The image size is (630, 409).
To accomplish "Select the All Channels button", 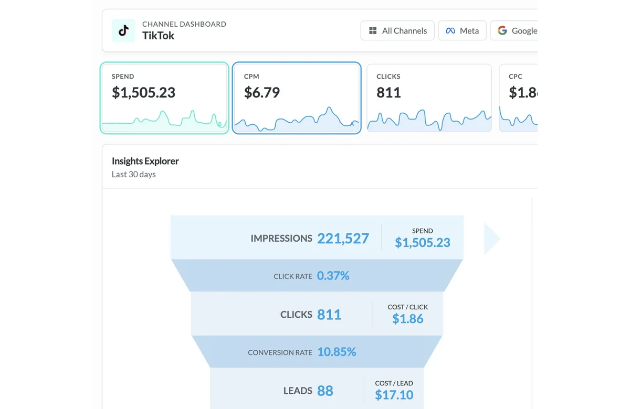I will tap(397, 30).
